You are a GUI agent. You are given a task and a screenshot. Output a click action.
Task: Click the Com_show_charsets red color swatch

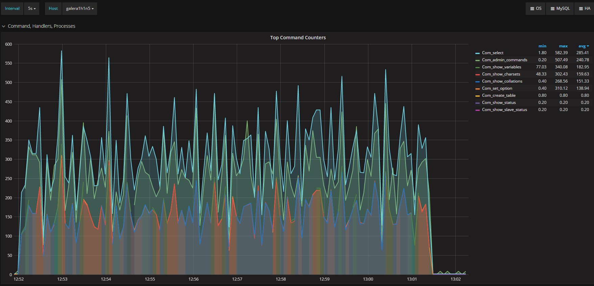pyautogui.click(x=477, y=74)
